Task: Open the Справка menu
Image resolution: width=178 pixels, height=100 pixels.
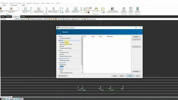Action: coord(58,3)
